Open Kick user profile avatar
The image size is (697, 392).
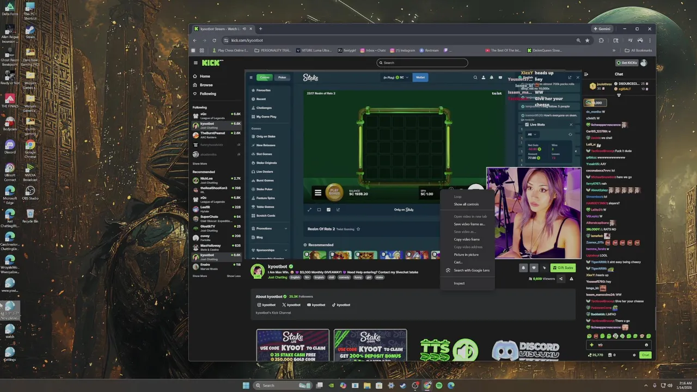point(644,63)
